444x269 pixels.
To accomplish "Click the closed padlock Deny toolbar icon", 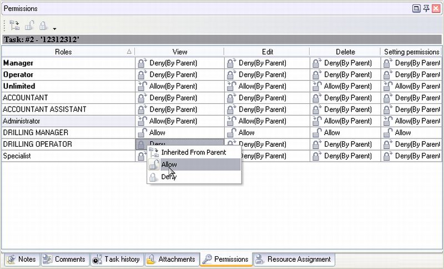I will [x=43, y=25].
